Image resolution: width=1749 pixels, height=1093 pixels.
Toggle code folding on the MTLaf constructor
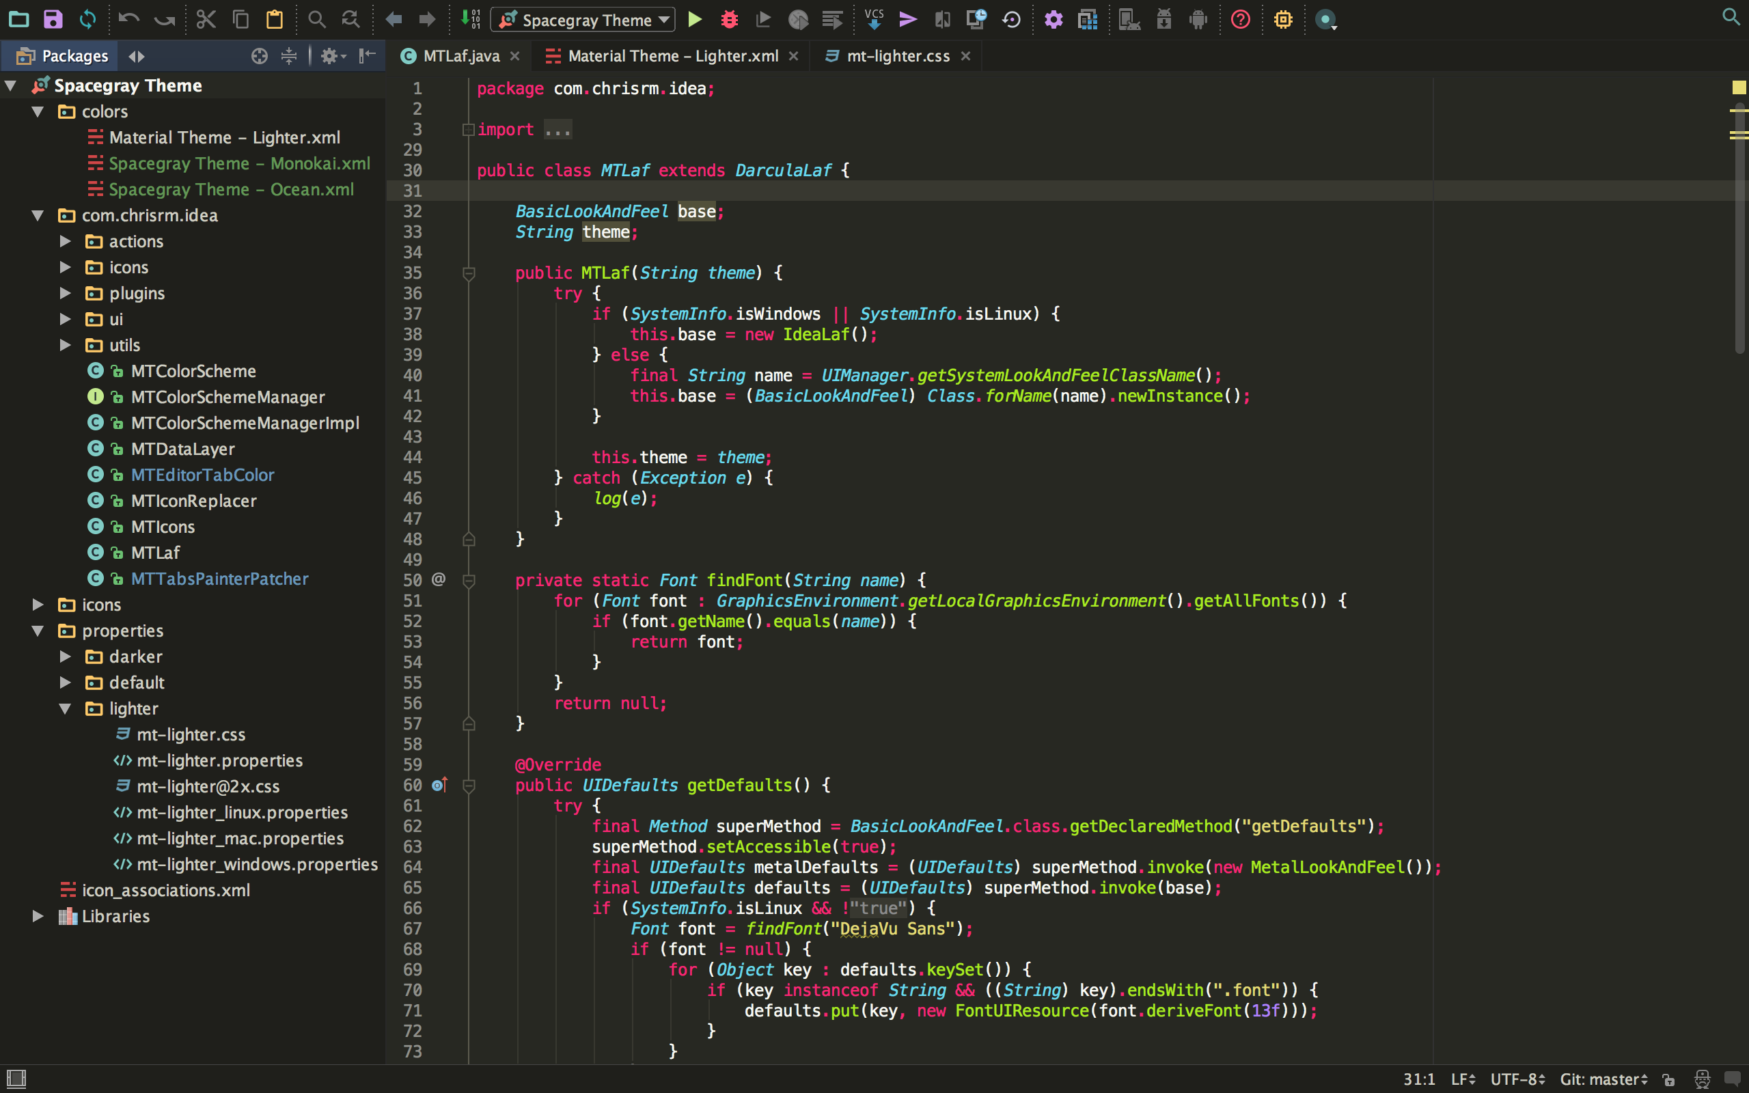[468, 273]
